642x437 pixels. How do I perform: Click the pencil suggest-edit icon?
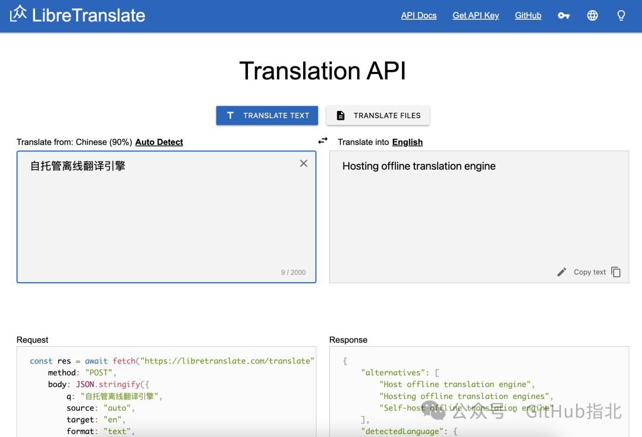point(562,272)
